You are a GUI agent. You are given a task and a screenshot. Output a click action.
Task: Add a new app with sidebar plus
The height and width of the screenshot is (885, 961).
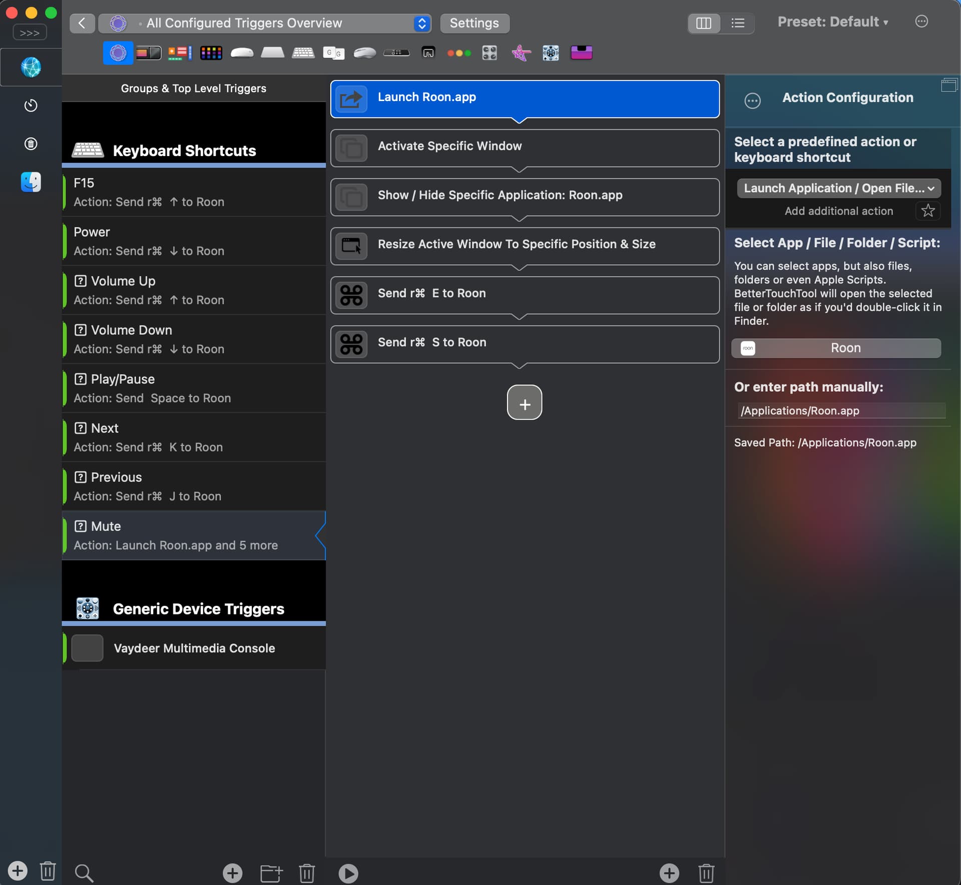[x=18, y=871]
